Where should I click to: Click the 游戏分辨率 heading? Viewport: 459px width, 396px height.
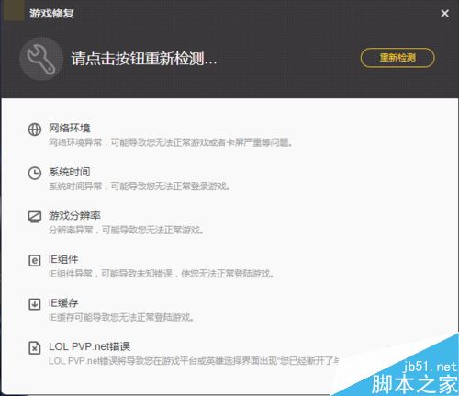coord(74,216)
